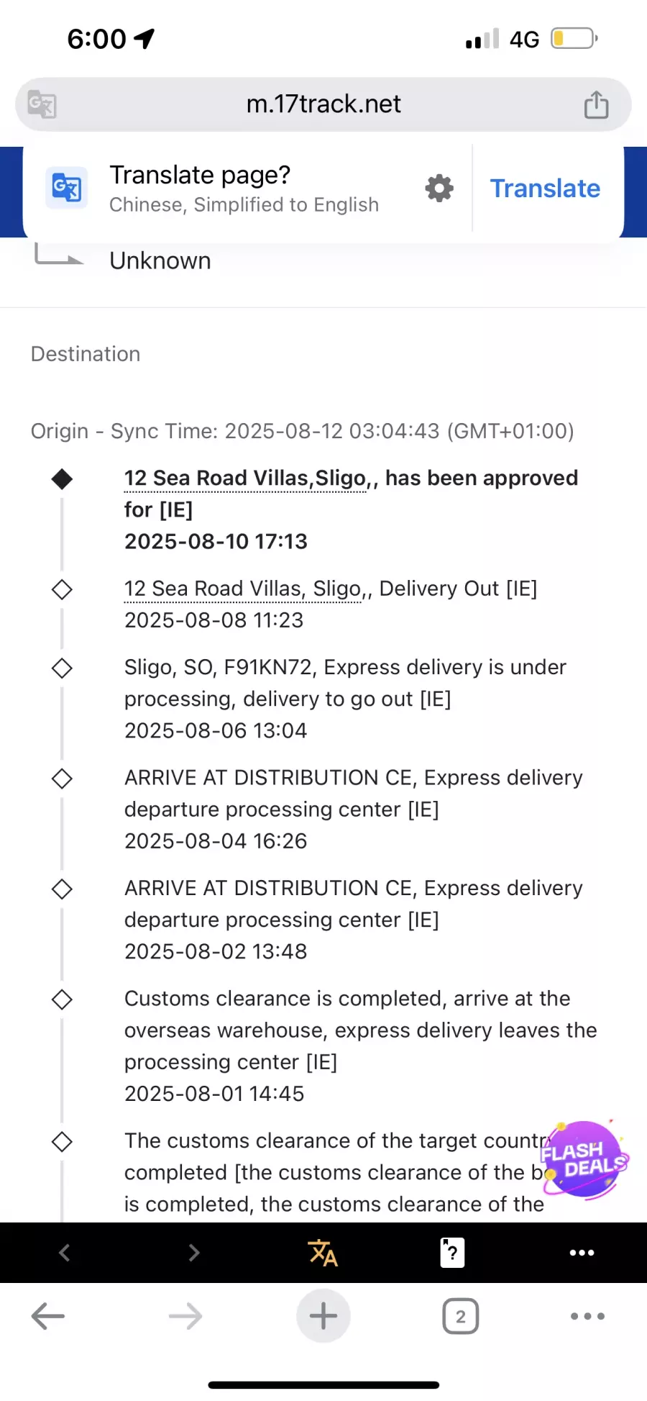The height and width of the screenshot is (1401, 647).
Task: Open translation settings gear icon
Action: point(439,189)
